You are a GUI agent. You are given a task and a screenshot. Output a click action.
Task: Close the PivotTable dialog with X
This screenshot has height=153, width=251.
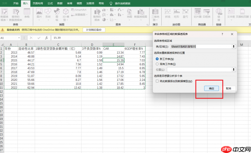(x=232, y=34)
